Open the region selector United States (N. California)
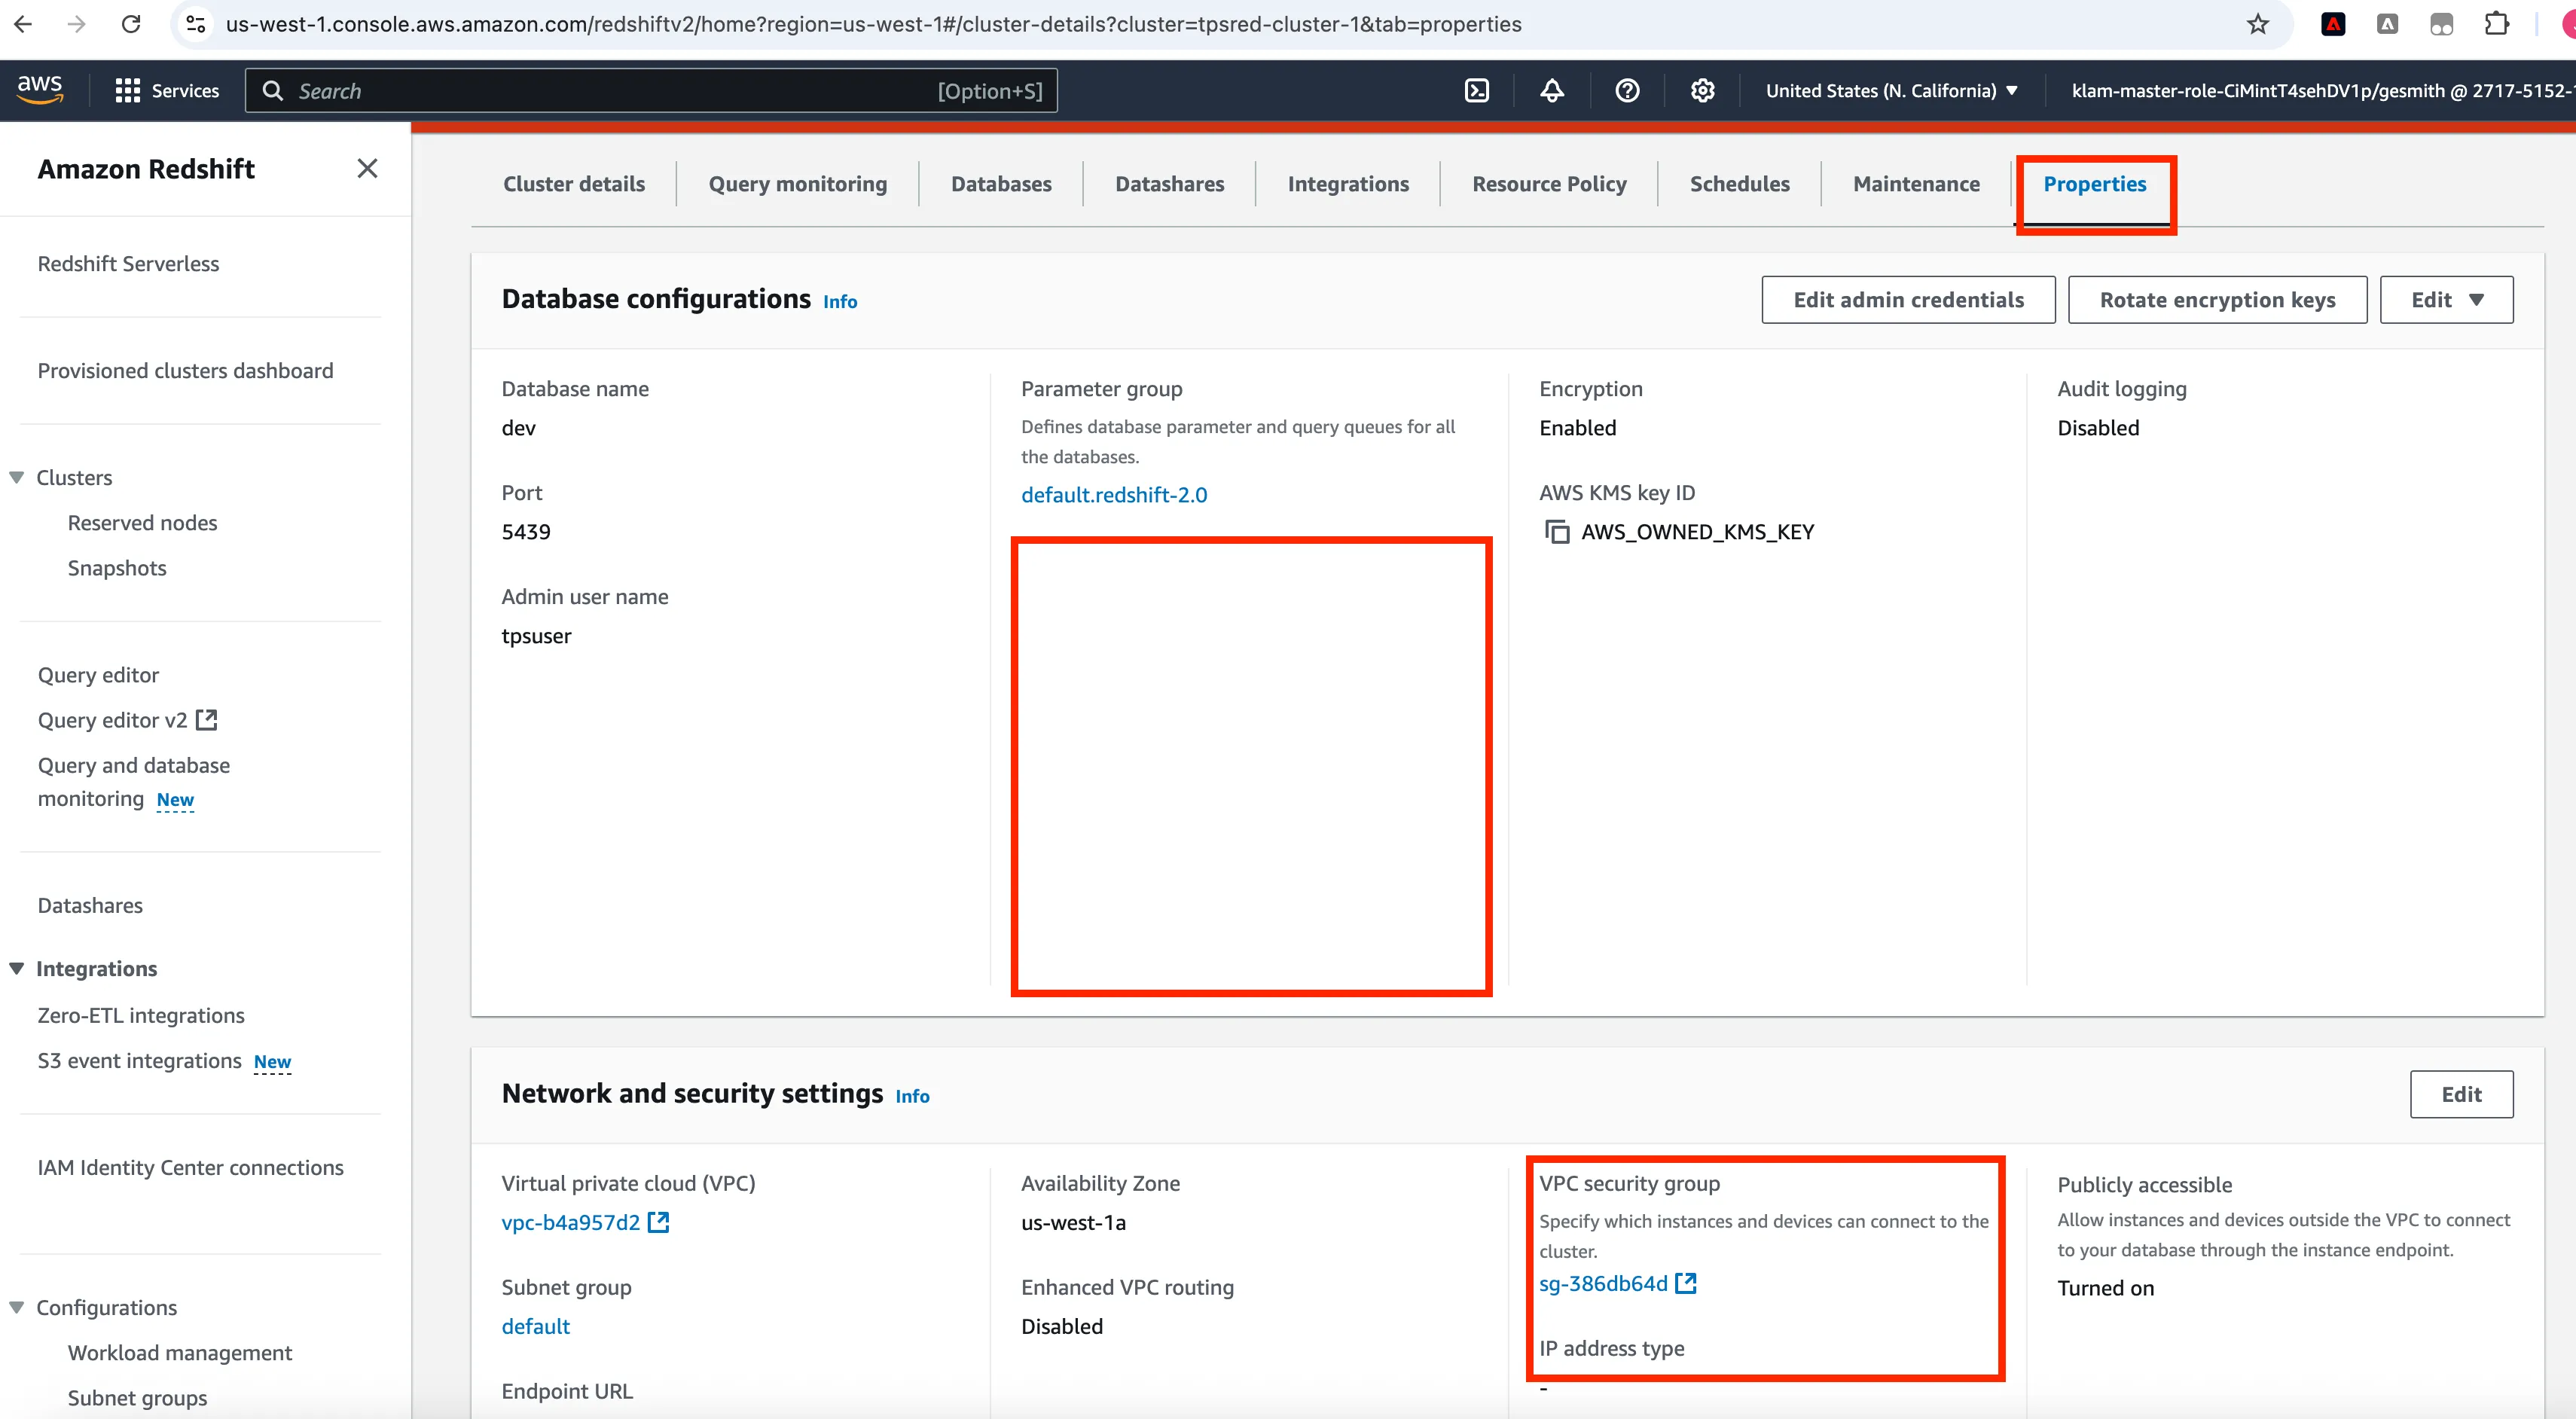 (x=1892, y=91)
